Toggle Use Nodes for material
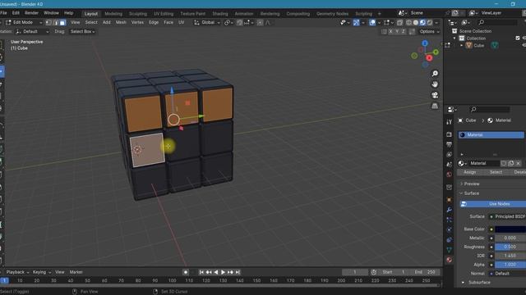 (493, 204)
